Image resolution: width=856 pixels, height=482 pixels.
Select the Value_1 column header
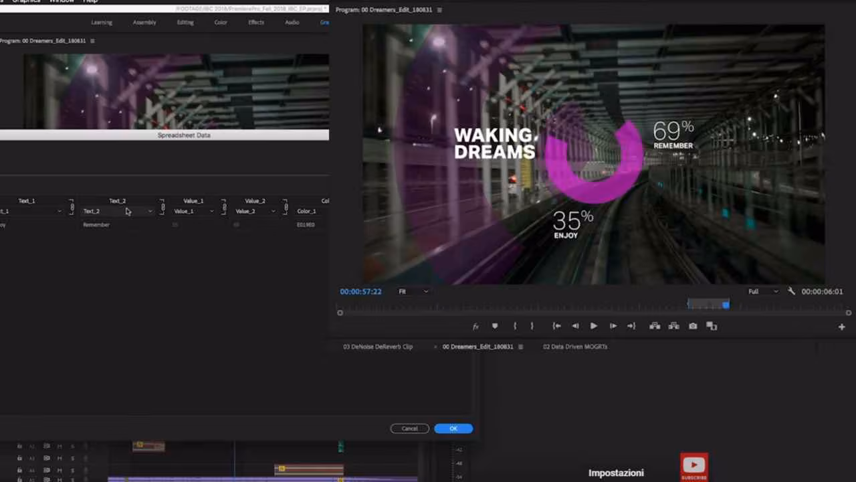pos(193,201)
